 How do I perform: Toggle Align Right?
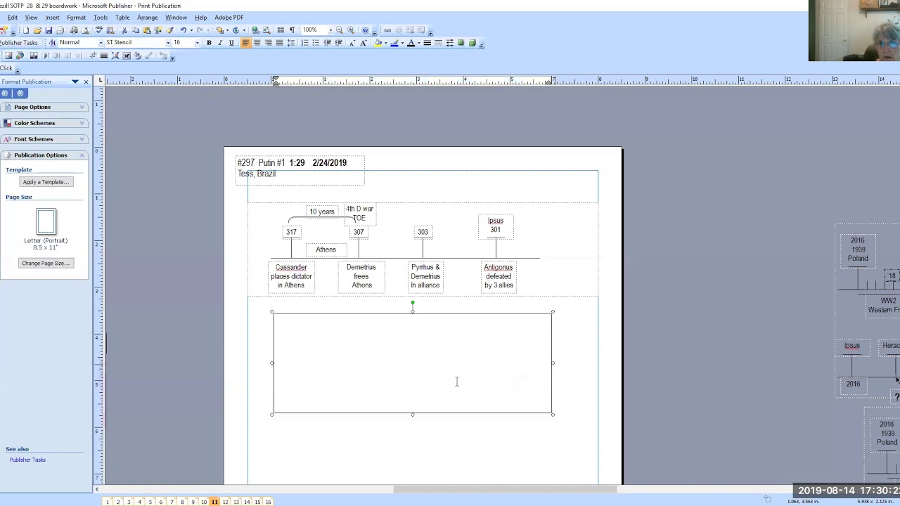[268, 43]
